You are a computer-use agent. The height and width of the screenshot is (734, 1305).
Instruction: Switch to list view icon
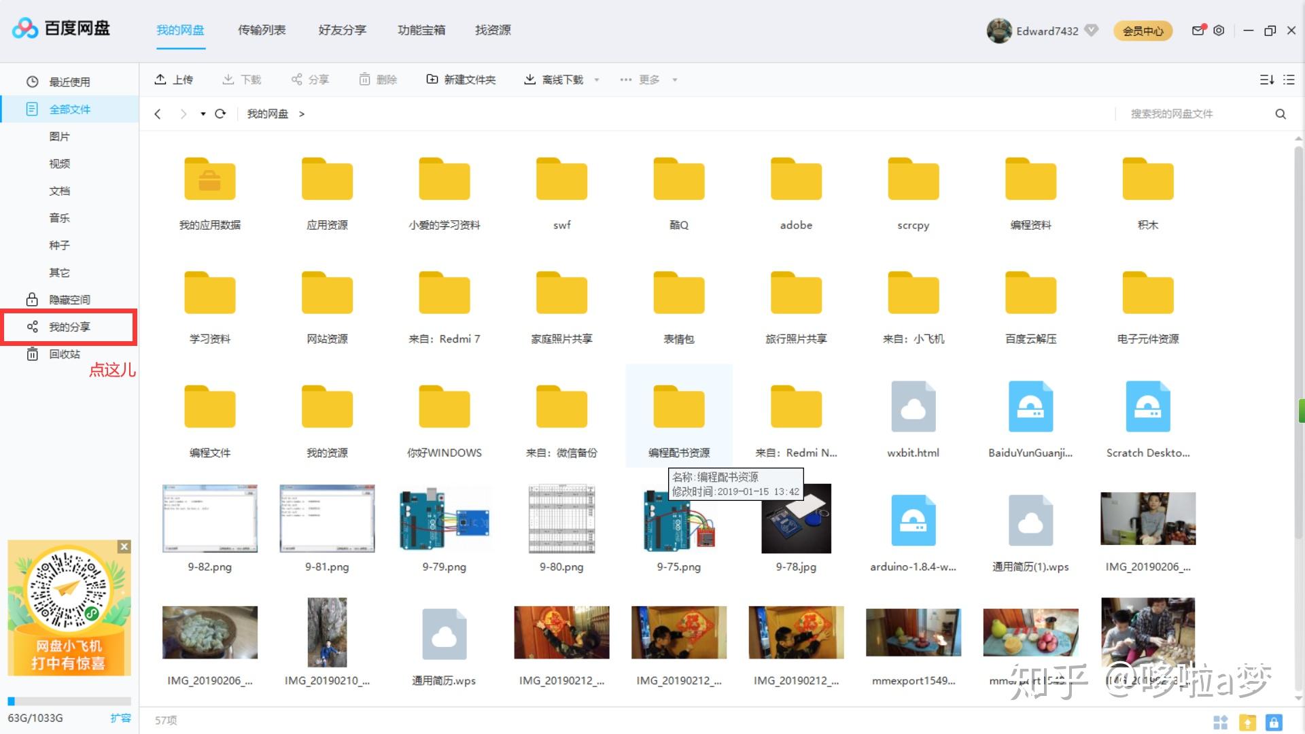click(1289, 80)
